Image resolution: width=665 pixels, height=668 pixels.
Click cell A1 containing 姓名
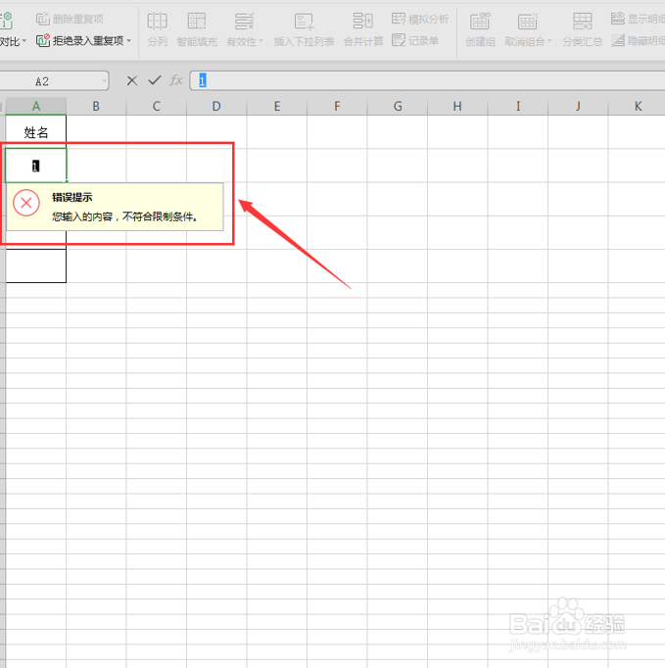36,132
